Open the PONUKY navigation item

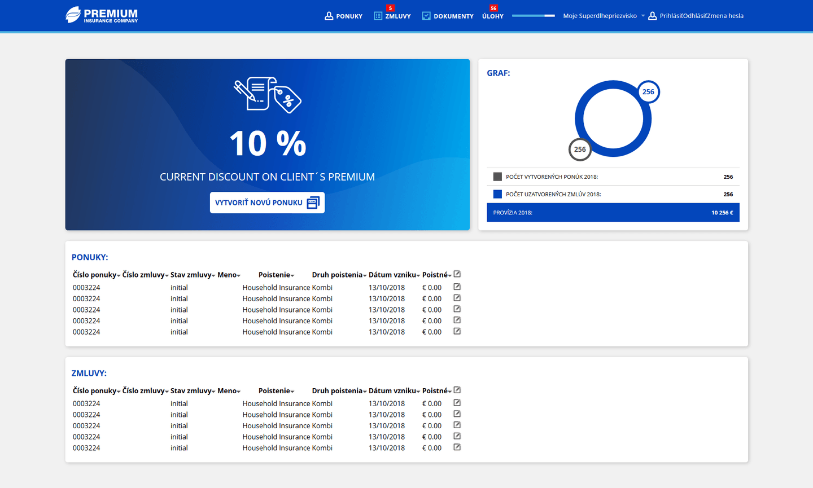click(343, 16)
